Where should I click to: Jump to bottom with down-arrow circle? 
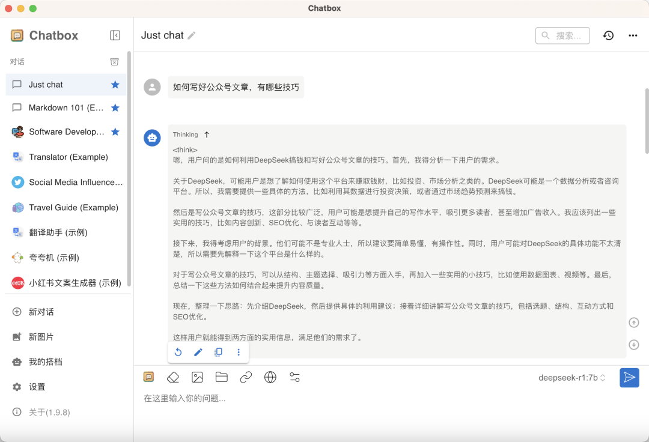click(634, 345)
